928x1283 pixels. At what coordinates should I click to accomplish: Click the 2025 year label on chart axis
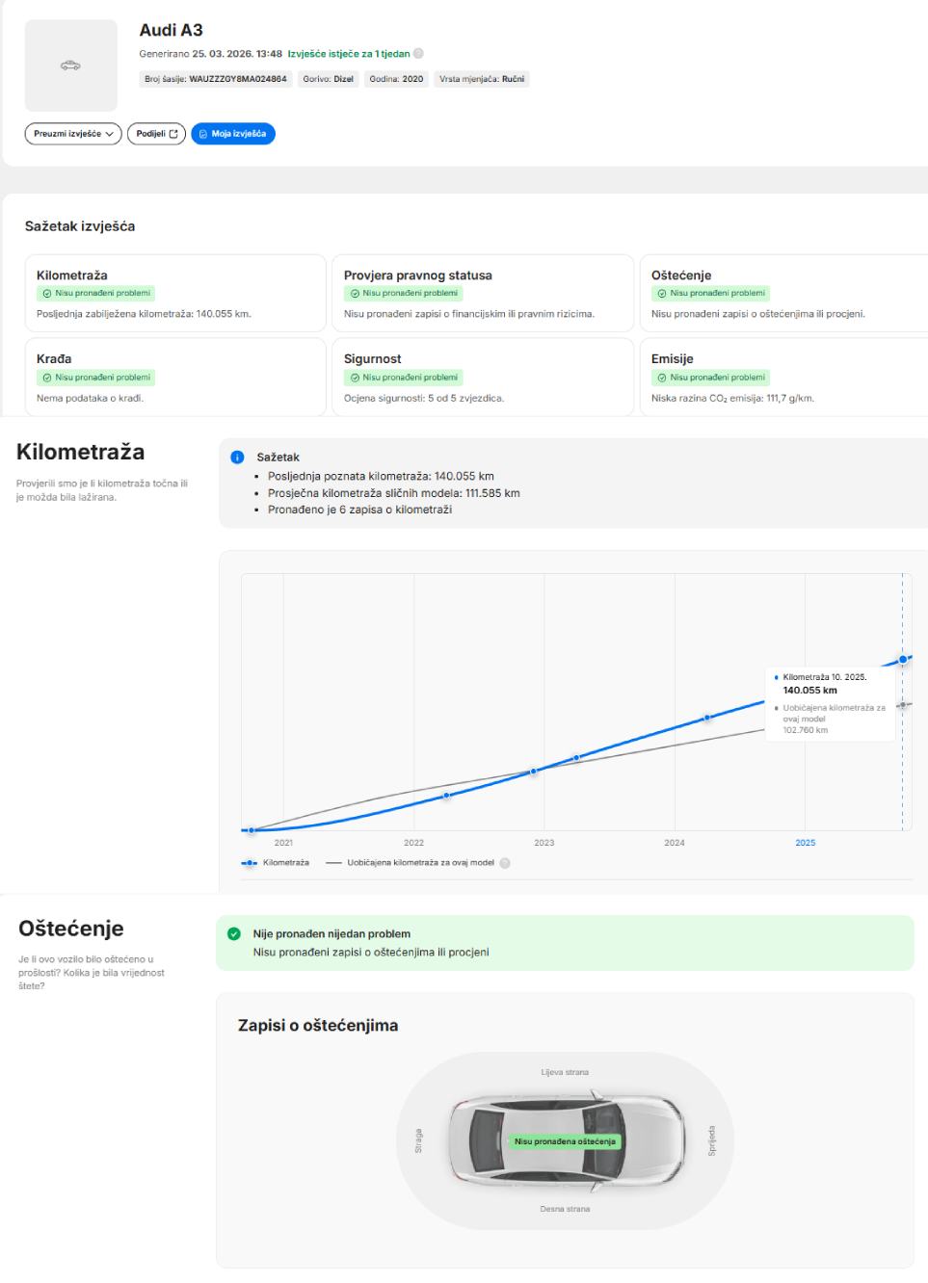805,843
